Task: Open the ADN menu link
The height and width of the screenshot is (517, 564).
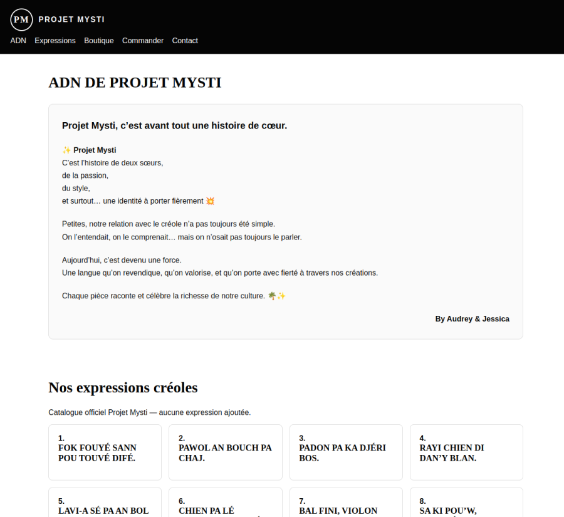Action: point(18,41)
